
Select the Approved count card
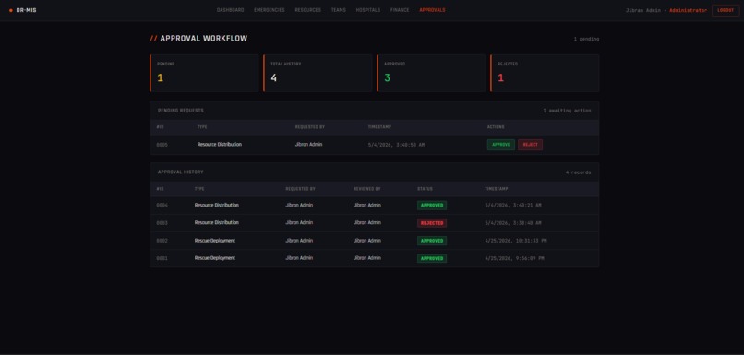point(431,73)
